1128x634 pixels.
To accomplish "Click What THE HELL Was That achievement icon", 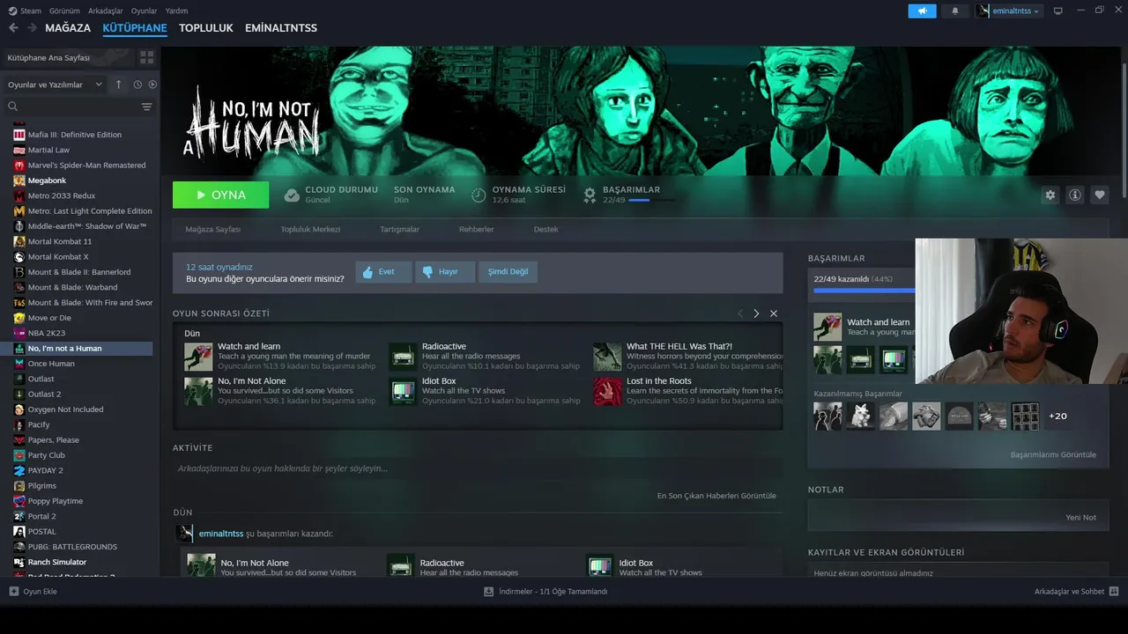I will click(x=607, y=357).
